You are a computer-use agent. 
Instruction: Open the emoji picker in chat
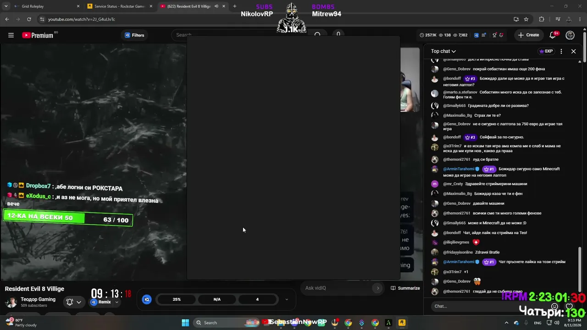coord(554,306)
